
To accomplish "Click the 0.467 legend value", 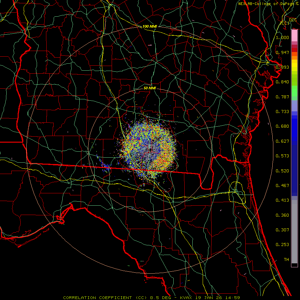I will tap(282, 186).
